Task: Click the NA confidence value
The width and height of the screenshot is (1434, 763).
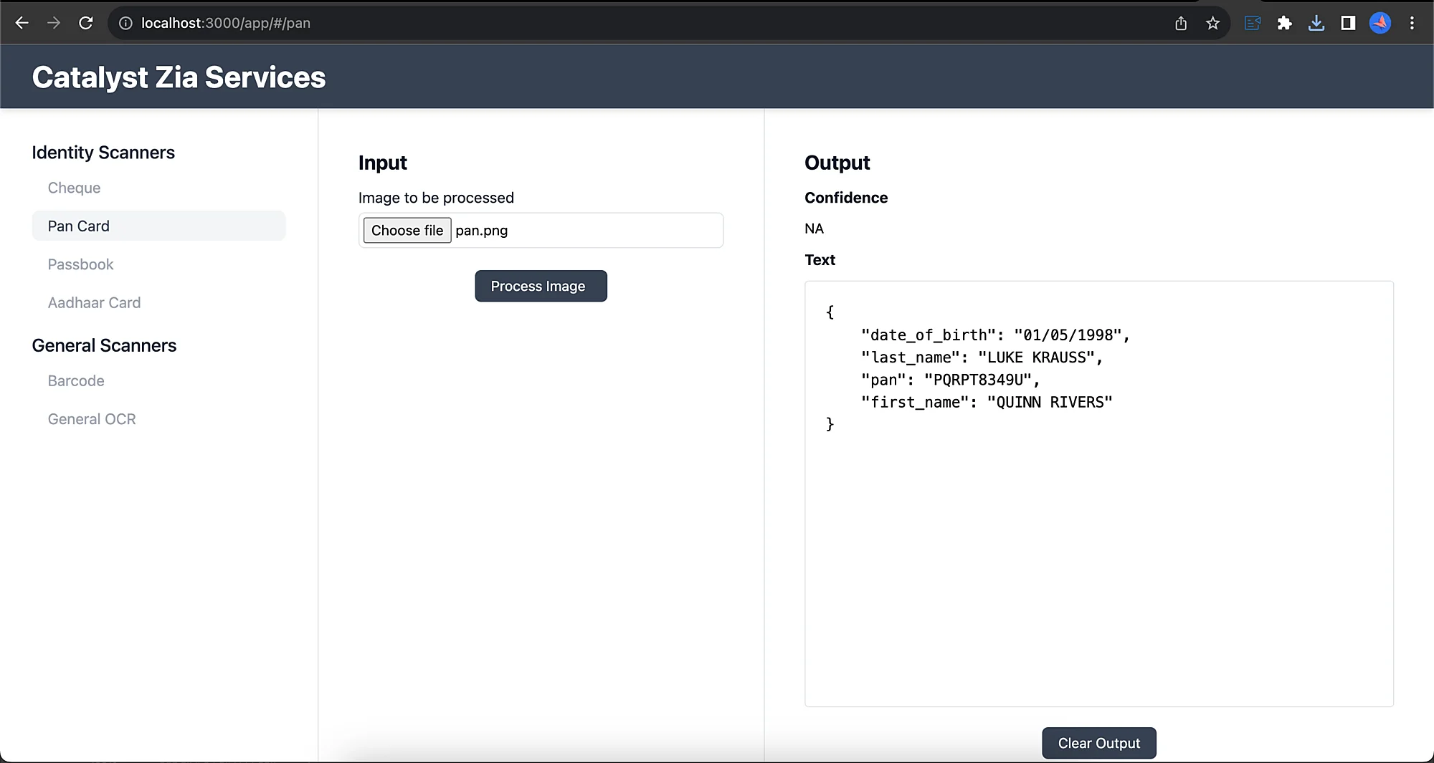Action: tap(814, 229)
